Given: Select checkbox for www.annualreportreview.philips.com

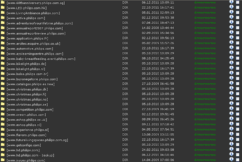Looking at the screenshot, I should click(x=237, y=33).
